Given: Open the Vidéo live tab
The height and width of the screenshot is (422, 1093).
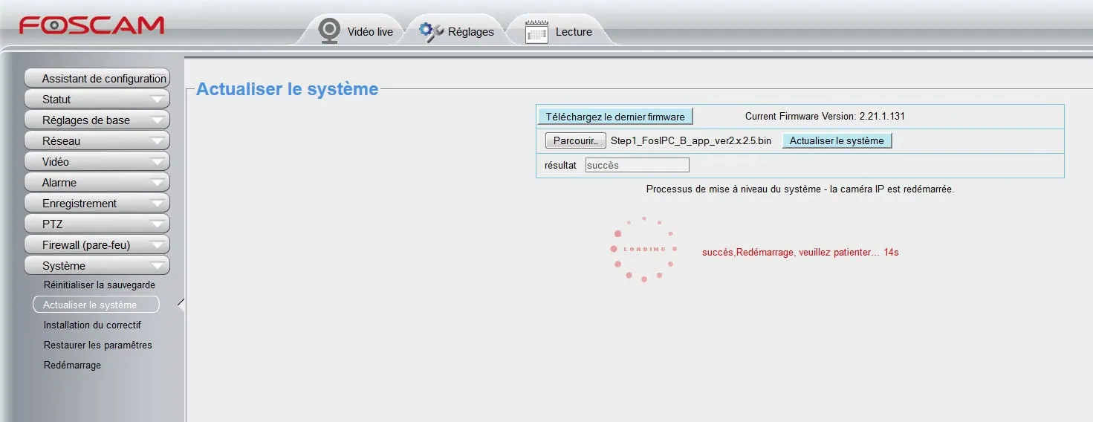Looking at the screenshot, I should (370, 32).
